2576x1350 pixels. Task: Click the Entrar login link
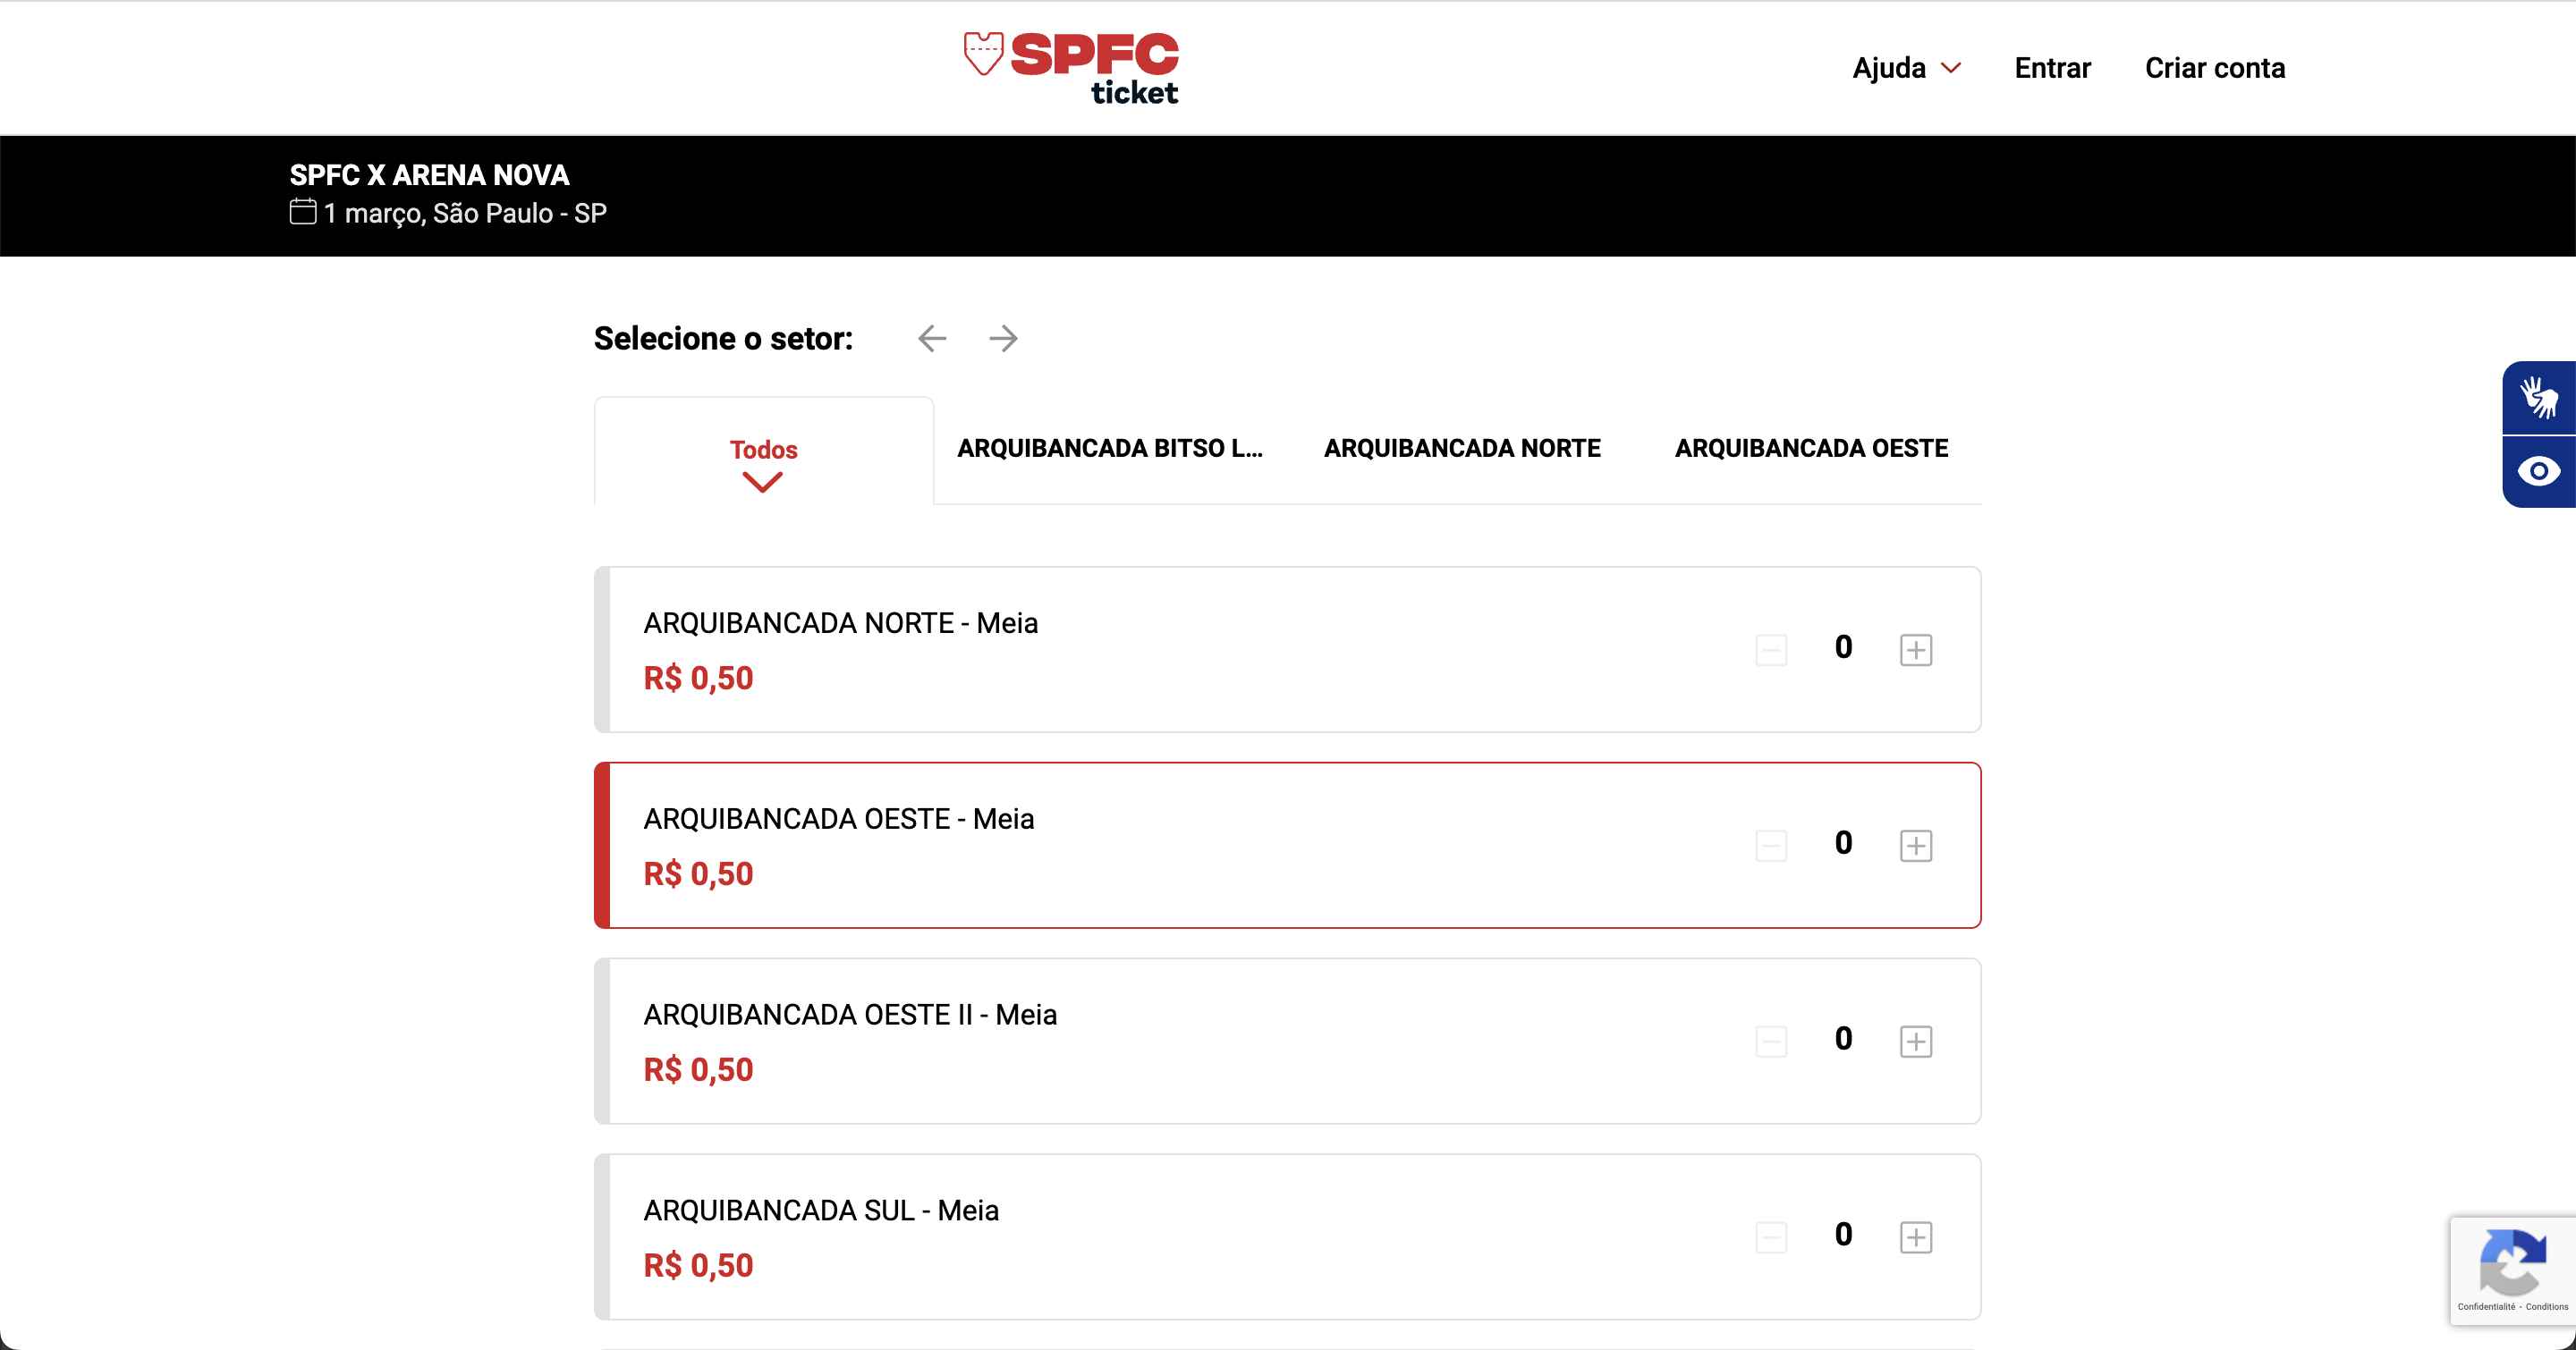2052,68
